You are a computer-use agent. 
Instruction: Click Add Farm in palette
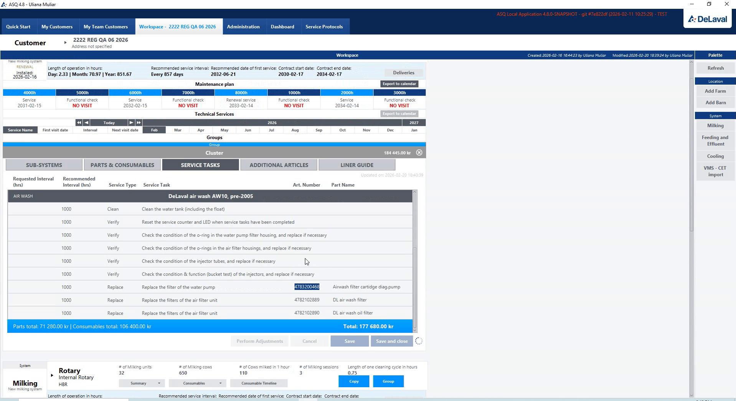(715, 91)
